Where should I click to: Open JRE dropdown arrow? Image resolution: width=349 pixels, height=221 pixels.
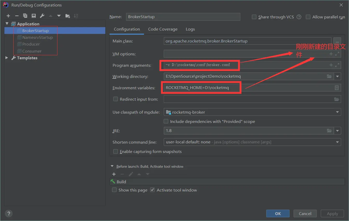point(337,131)
